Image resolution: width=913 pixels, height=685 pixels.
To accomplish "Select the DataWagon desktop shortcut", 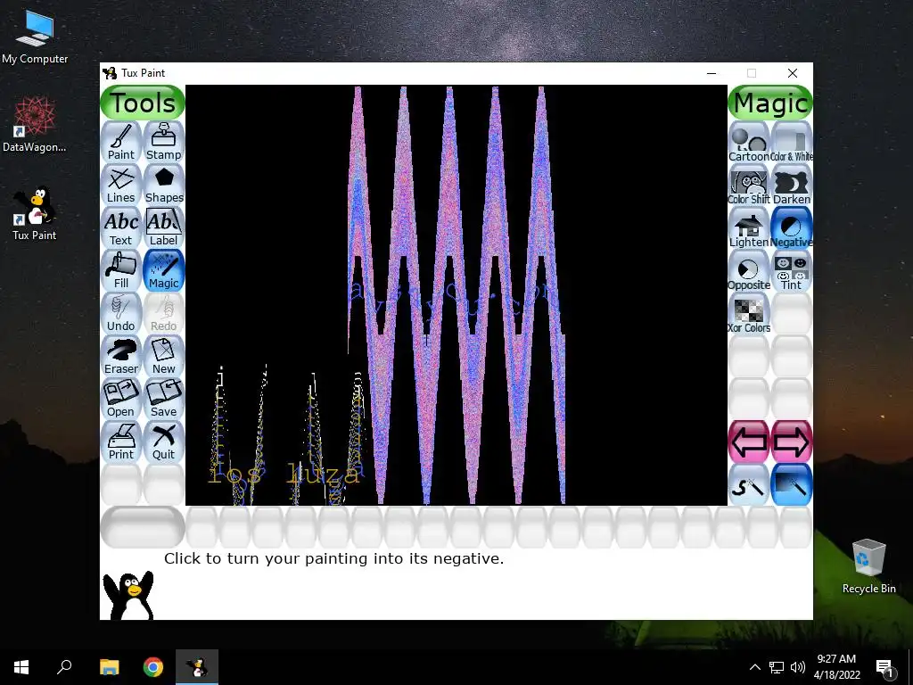I will (x=35, y=125).
